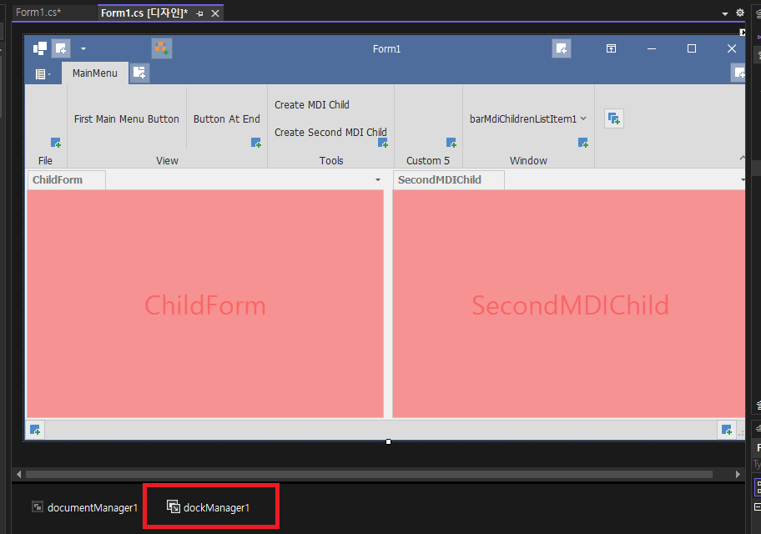Click Create MDI Child button

tap(312, 105)
